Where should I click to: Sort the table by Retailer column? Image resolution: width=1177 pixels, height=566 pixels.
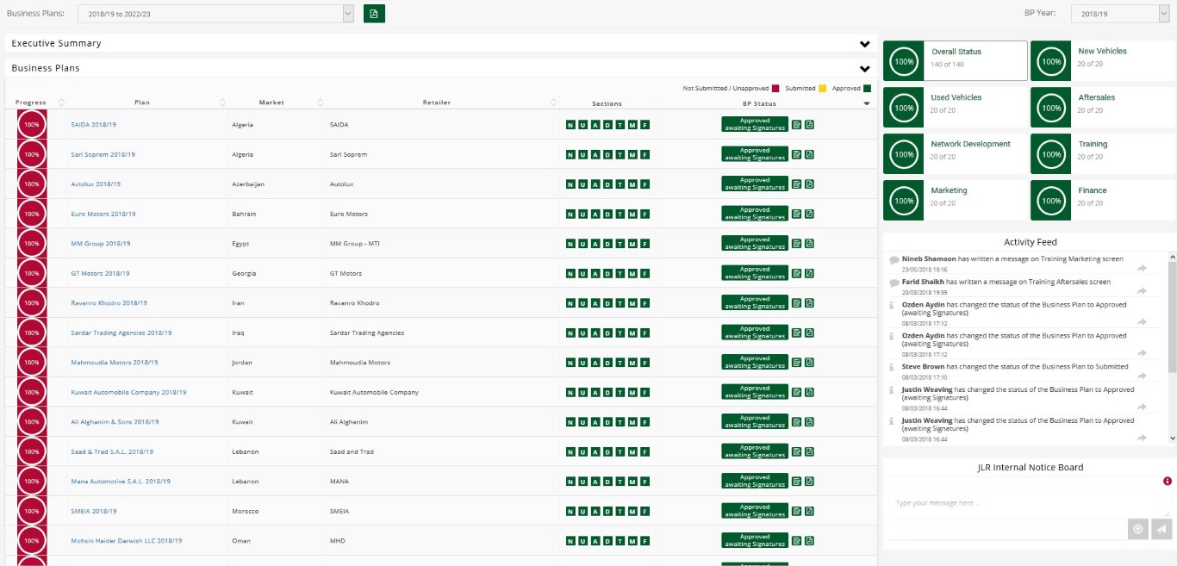(553, 103)
